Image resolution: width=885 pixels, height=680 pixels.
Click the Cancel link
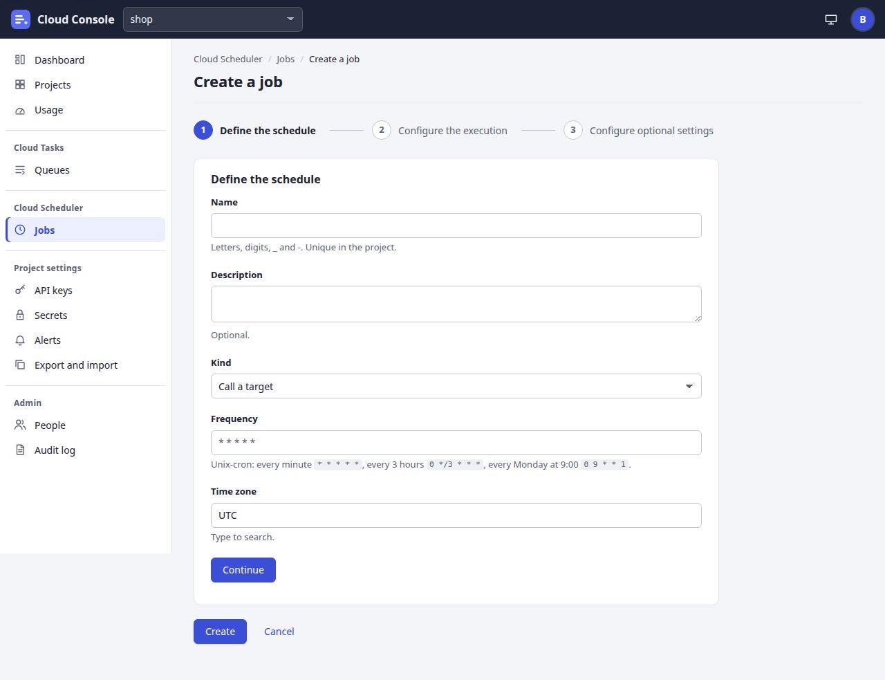pyautogui.click(x=279, y=632)
